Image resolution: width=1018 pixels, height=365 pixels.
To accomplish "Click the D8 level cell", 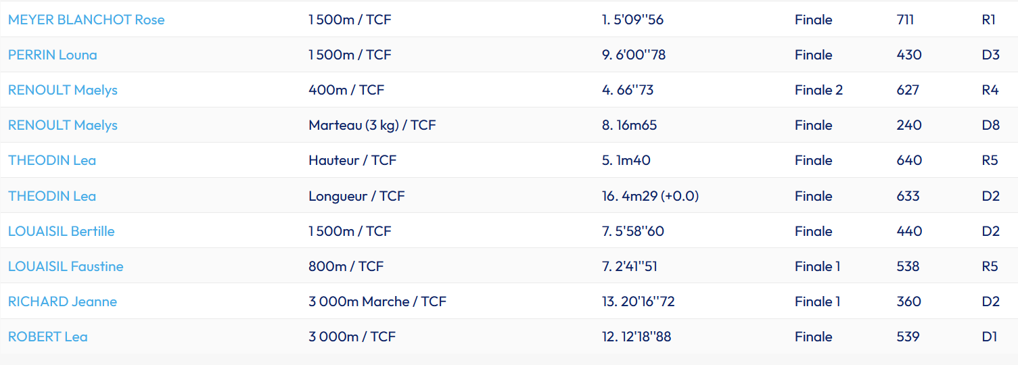I will click(x=990, y=125).
